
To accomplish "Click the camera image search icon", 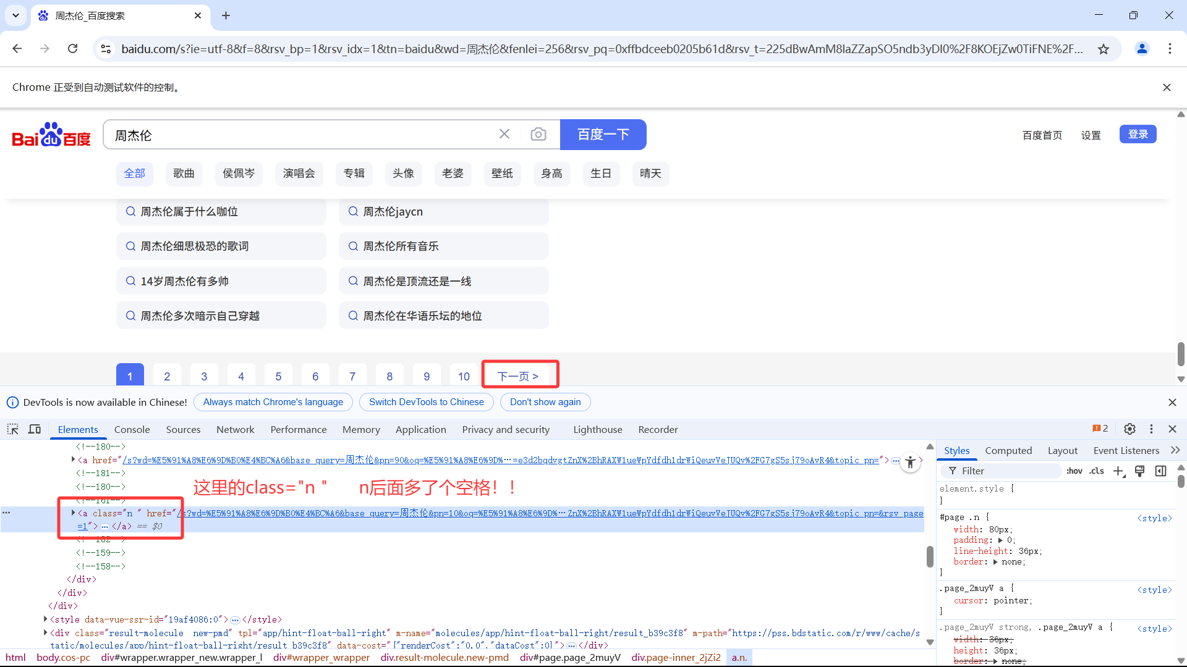I will click(x=538, y=135).
